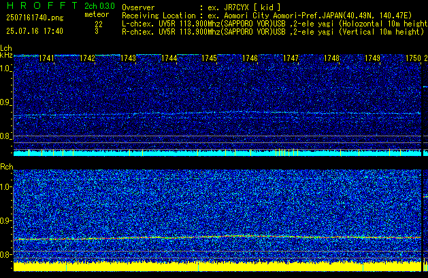Click the Rch 0.8 kHz axis label
Screen dimensions: 428x278
tap(5, 254)
